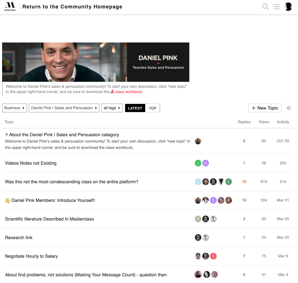Click pink-ringed avatar on find problems row
Image resolution: width=298 pixels, height=283 pixels.
coord(198,275)
